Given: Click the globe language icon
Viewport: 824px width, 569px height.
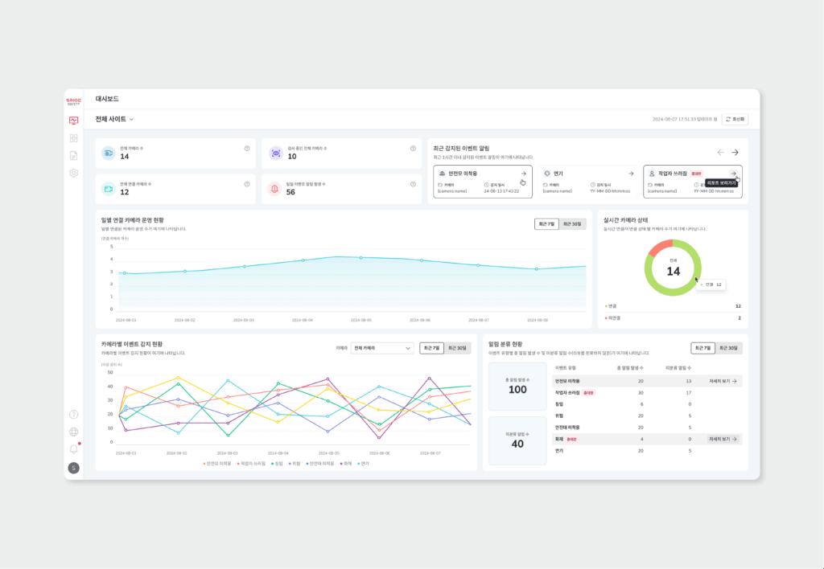Looking at the screenshot, I should [x=73, y=432].
